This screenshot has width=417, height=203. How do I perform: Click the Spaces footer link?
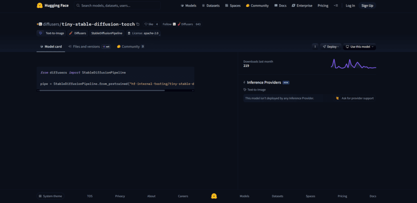(310, 196)
